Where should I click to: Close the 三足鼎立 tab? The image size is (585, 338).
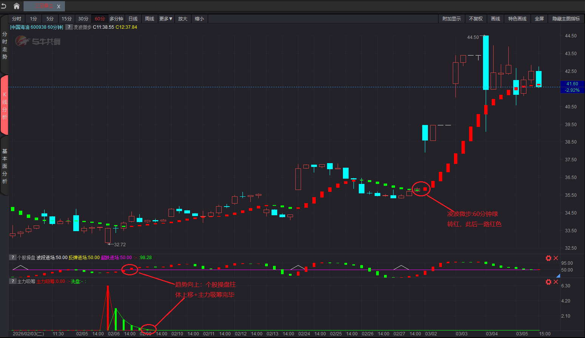(59, 6)
